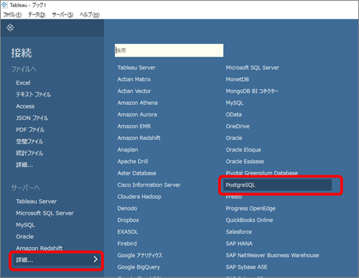Pick Google アナリティクス connector

coord(140,256)
